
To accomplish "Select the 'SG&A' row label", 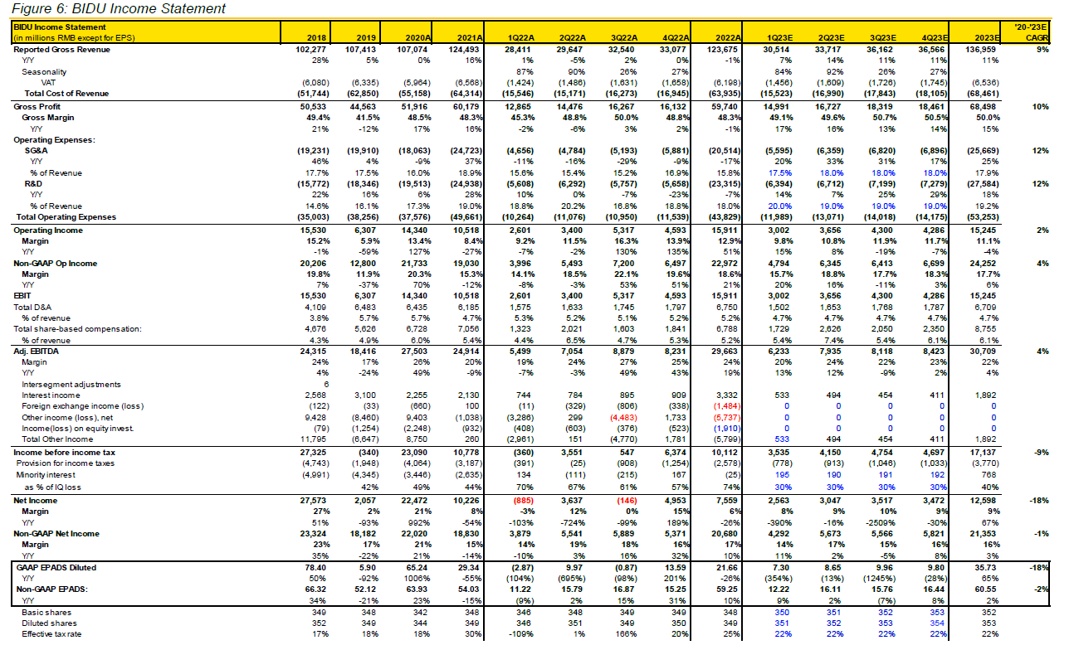I will pyautogui.click(x=36, y=152).
